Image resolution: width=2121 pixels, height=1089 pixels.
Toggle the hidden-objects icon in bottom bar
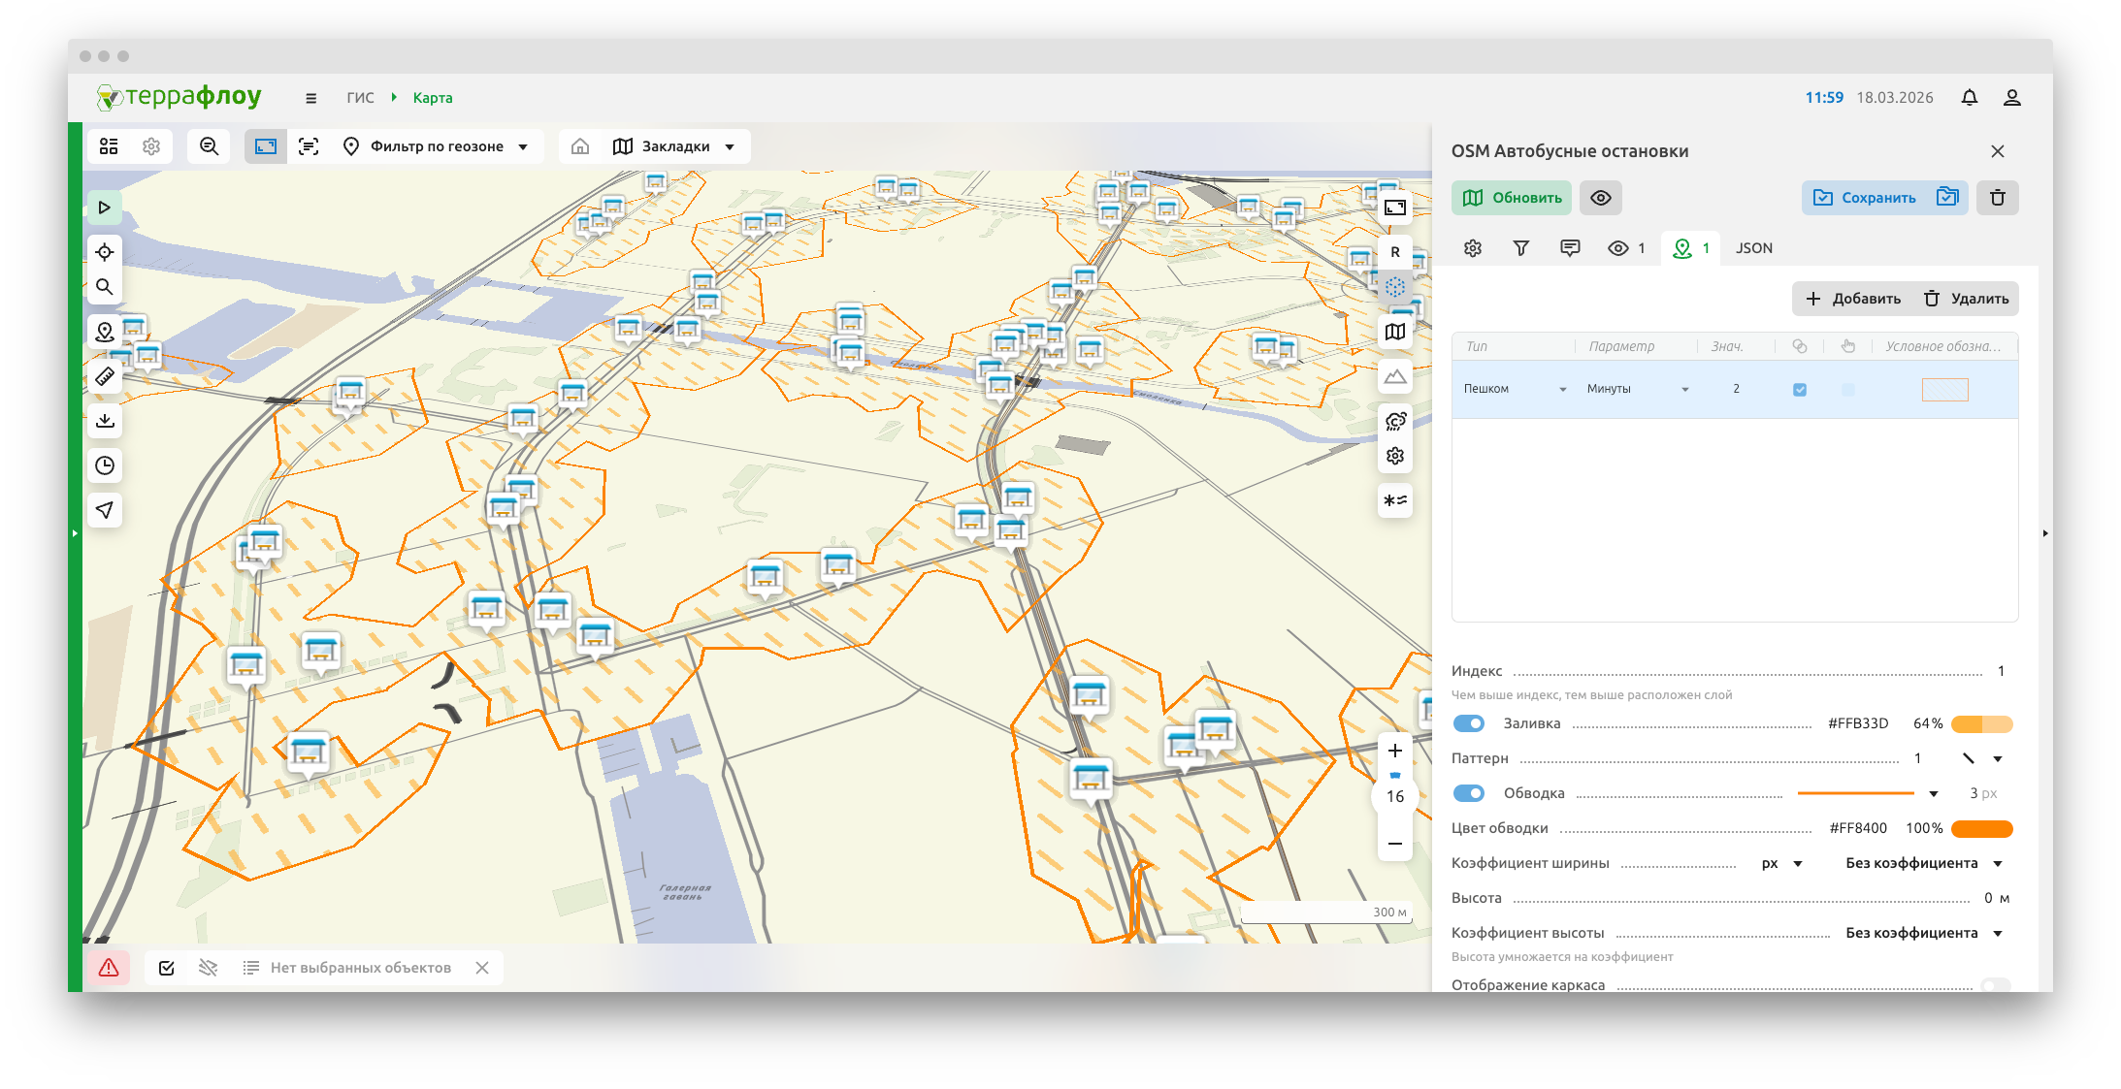[x=208, y=968]
